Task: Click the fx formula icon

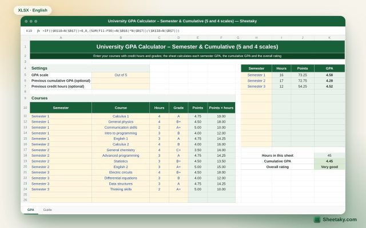Action: [38, 31]
